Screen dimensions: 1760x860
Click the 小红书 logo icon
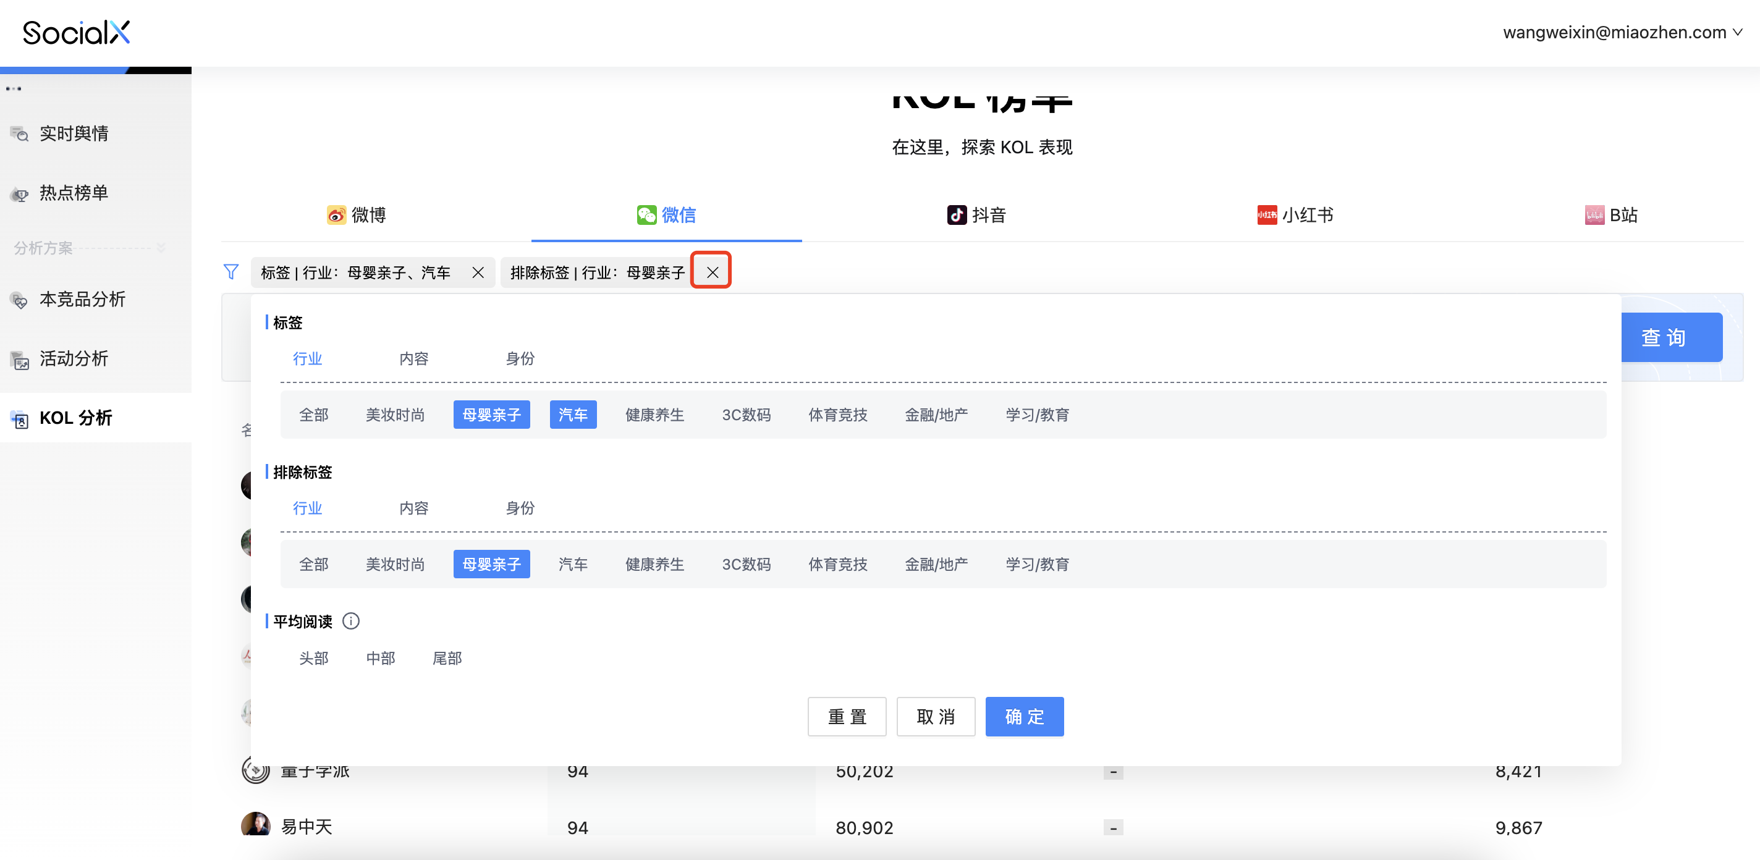click(x=1267, y=215)
